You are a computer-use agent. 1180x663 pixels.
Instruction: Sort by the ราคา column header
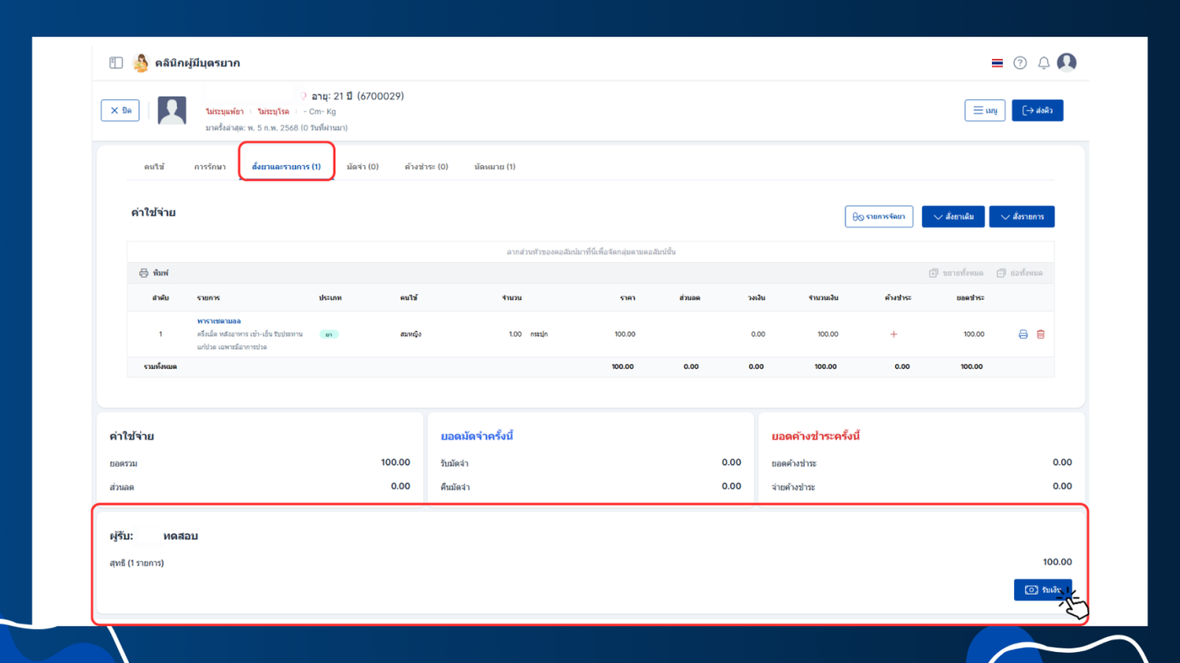627,298
